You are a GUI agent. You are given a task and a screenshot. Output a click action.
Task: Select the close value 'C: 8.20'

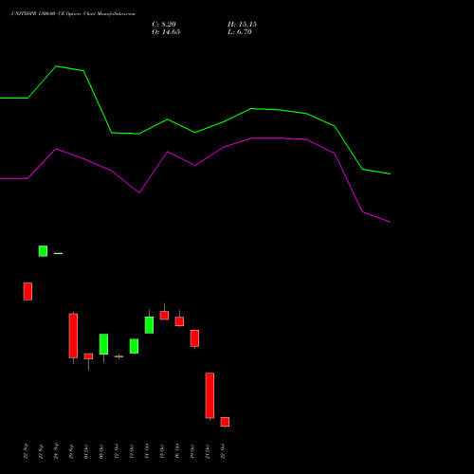164,25
